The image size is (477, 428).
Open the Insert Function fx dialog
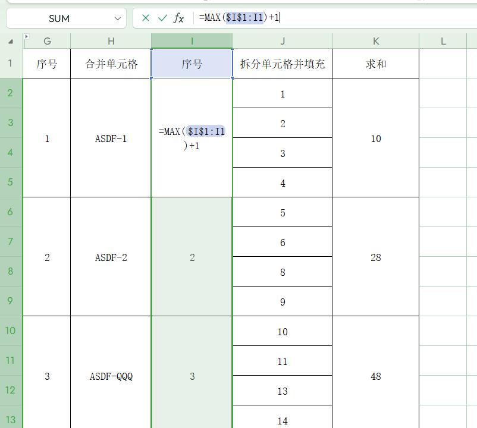click(178, 18)
